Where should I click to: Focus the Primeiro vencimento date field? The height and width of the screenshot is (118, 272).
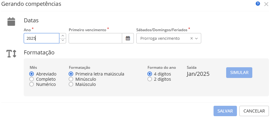pyautogui.click(x=95, y=38)
